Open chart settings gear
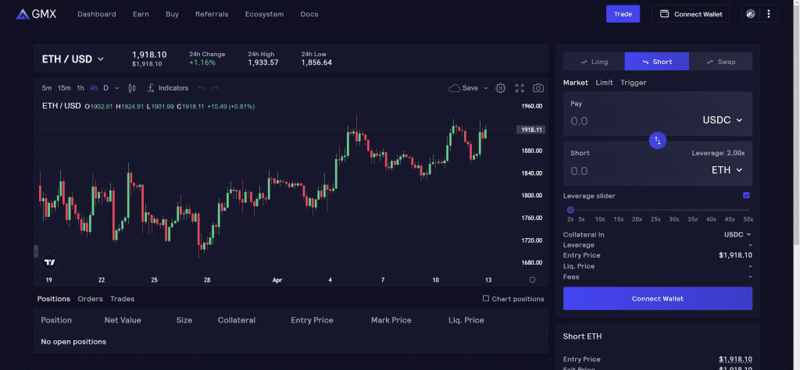Image resolution: width=800 pixels, height=370 pixels. 501,88
